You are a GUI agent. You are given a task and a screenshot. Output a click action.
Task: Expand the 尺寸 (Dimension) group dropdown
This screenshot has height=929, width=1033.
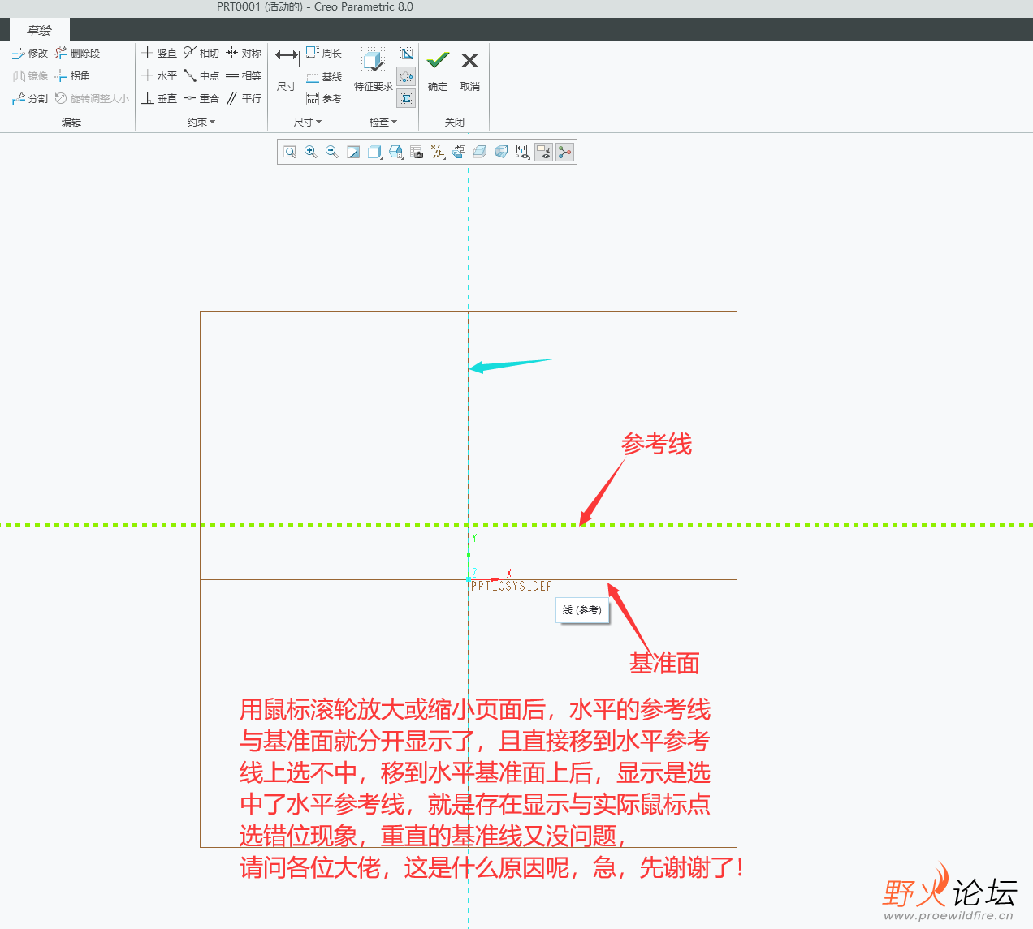(308, 123)
